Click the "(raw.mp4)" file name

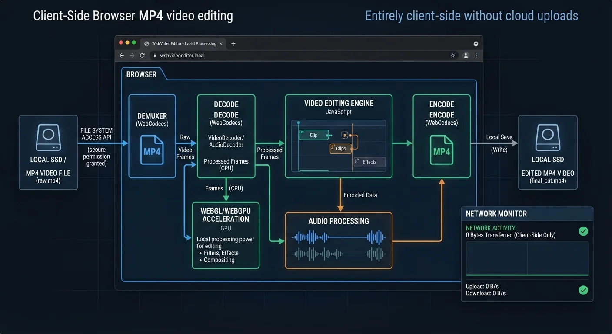point(48,181)
